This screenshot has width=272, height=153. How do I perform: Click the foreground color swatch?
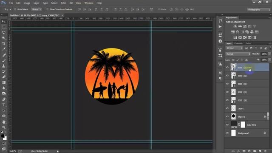3,136
